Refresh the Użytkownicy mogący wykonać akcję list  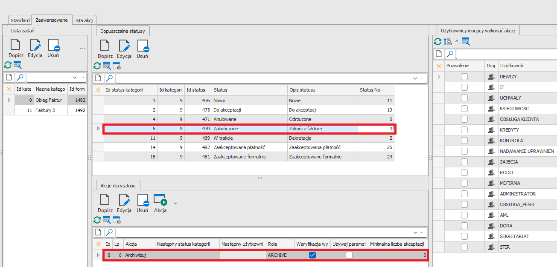(438, 41)
